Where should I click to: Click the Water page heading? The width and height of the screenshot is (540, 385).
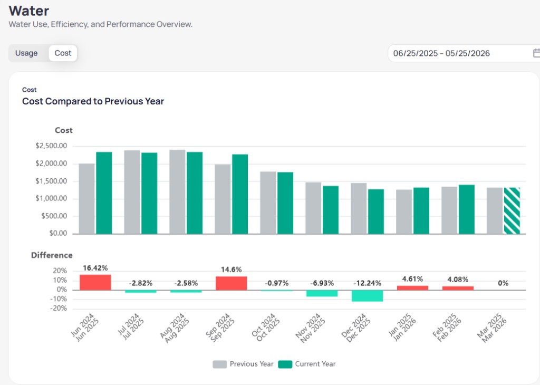29,11
